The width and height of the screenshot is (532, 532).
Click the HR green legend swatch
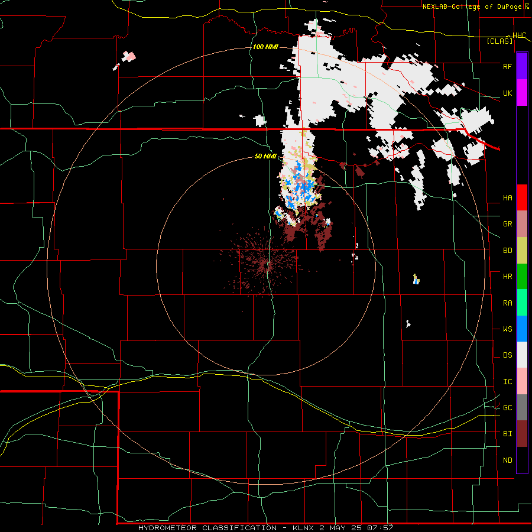pyautogui.click(x=522, y=277)
